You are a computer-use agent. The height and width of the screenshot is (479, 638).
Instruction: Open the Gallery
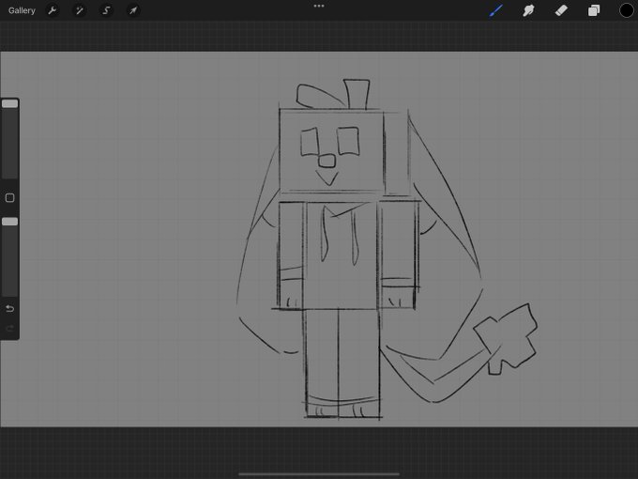click(22, 10)
